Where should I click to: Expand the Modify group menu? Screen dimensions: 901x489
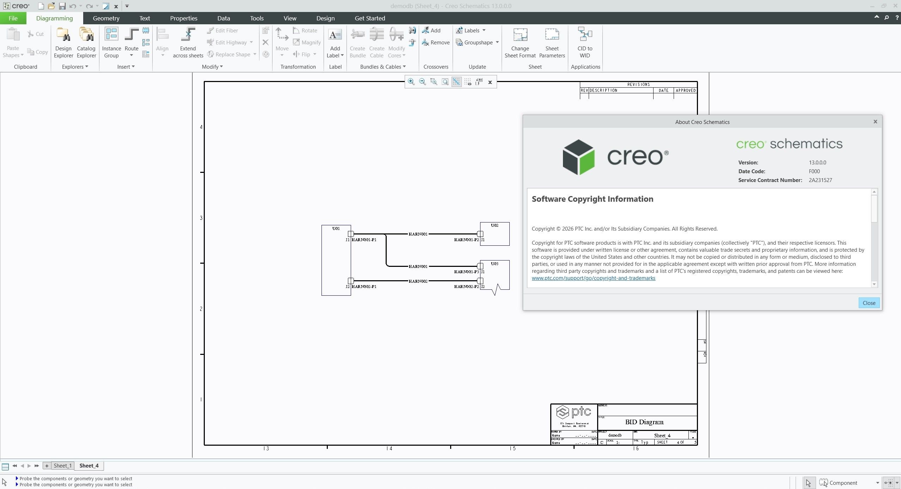pos(212,67)
